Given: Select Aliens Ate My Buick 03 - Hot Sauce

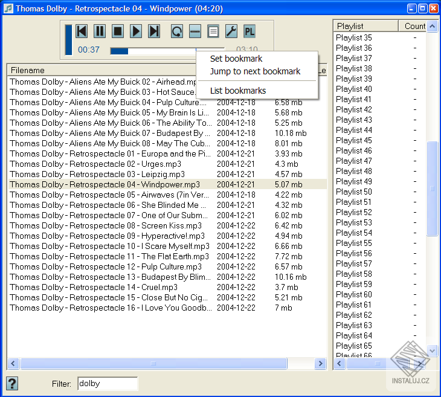Looking at the screenshot, I should (x=103, y=92).
